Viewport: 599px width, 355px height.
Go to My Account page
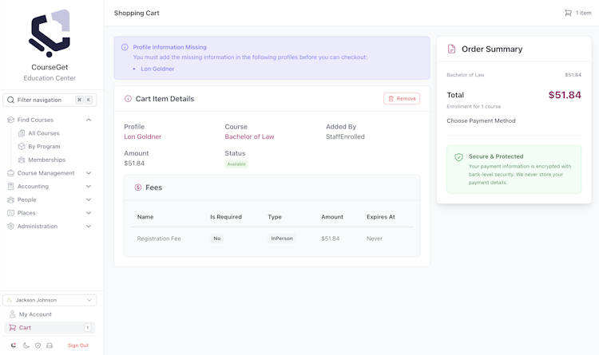pos(35,314)
